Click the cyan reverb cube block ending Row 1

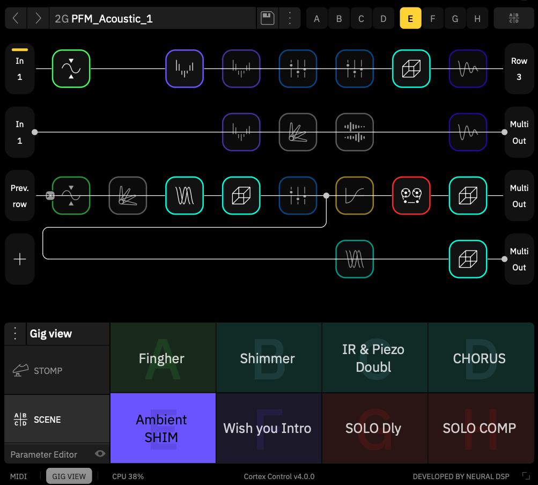411,69
